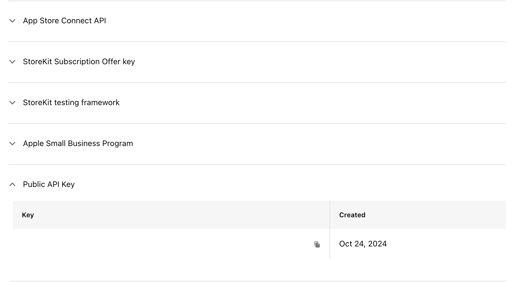Click the Apple Small Business Program heading

pos(78,144)
